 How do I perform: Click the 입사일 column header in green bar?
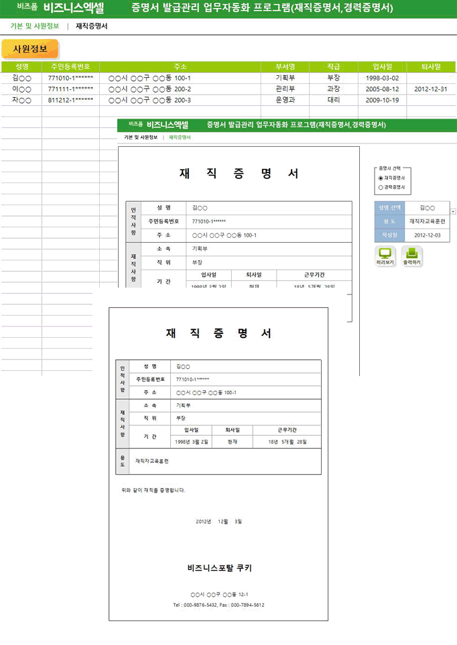(382, 66)
